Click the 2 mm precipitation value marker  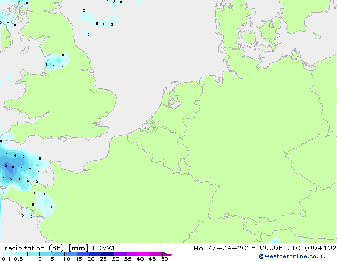pyautogui.click(x=30, y=169)
